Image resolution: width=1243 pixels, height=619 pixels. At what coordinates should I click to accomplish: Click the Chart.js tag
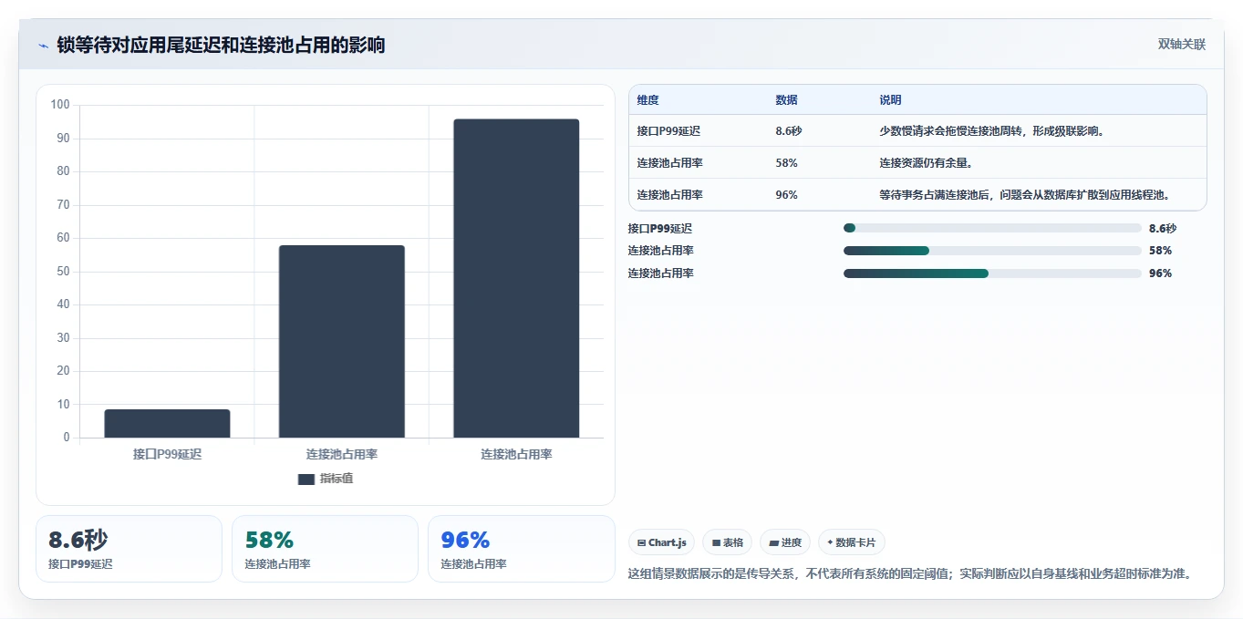click(x=661, y=542)
